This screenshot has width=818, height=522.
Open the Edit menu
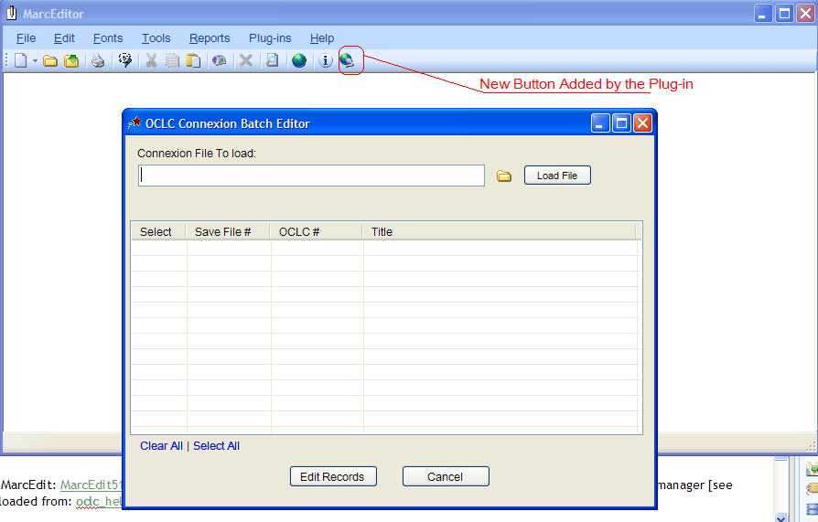click(x=64, y=38)
